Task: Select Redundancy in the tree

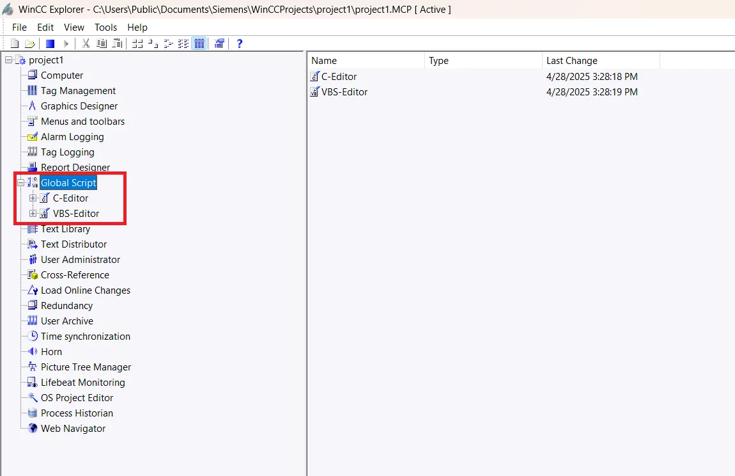Action: coord(66,306)
